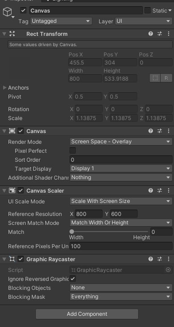Uncheck Ignore Reversed Graphics
Viewport: 174px width, 327px height.
tap(73, 279)
